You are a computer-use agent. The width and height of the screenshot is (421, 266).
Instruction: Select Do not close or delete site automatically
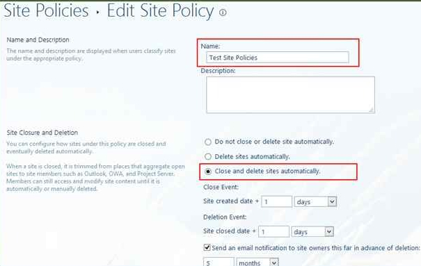[x=208, y=142]
